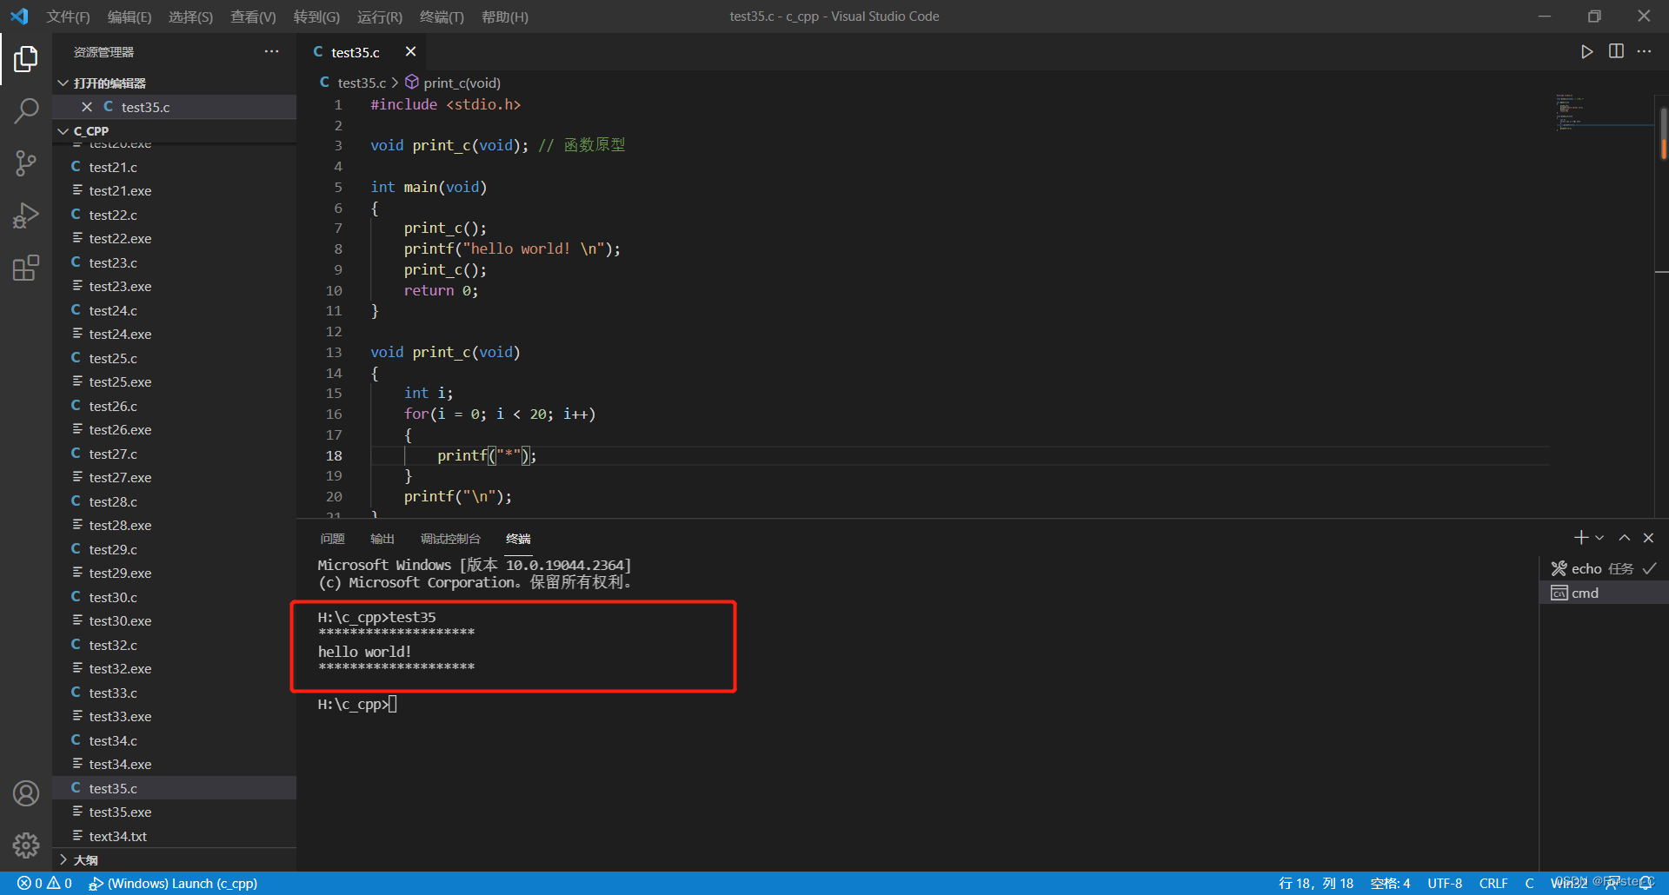The image size is (1669, 895).
Task: Select the cmd terminal entry
Action: point(1604,593)
